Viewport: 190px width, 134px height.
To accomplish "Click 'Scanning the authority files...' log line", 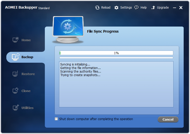I will [x=81, y=72].
